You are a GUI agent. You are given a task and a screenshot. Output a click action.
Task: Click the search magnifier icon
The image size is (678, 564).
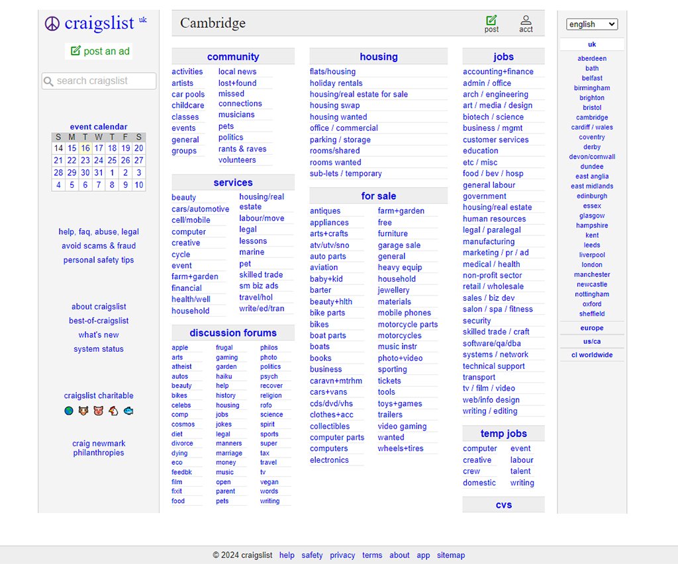pyautogui.click(x=48, y=81)
